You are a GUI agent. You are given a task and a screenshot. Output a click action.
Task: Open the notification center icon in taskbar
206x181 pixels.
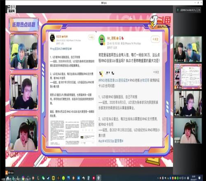(x=199, y=178)
